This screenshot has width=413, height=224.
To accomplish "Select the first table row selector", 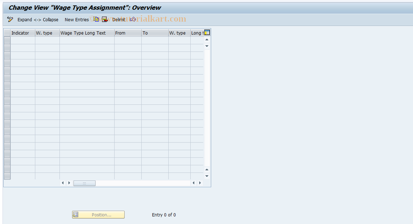I will tap(7, 40).
